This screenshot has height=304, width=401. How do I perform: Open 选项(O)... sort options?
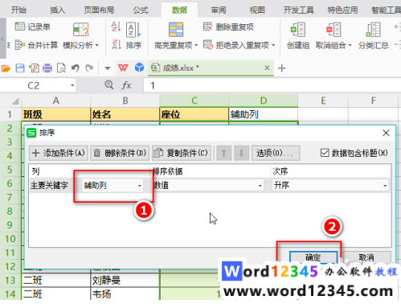click(276, 153)
